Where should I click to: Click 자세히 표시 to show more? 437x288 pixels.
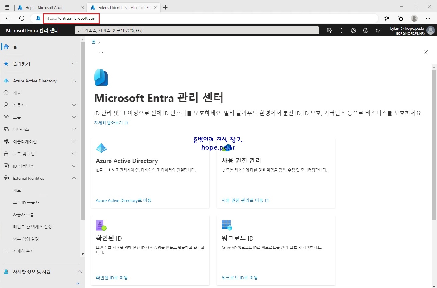[x=23, y=251]
